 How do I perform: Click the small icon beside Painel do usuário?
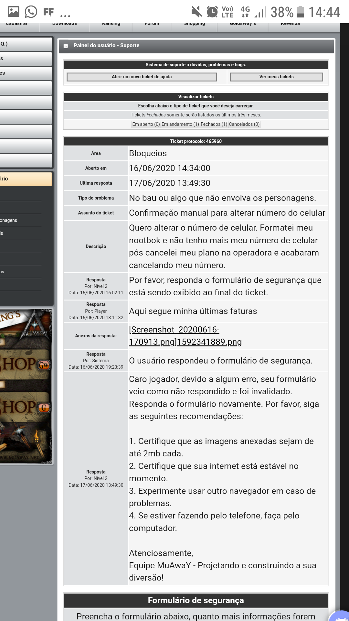click(x=66, y=46)
